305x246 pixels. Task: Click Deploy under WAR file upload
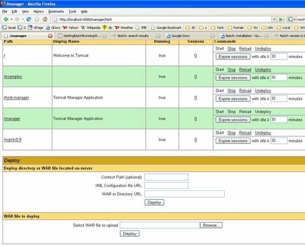(130, 234)
